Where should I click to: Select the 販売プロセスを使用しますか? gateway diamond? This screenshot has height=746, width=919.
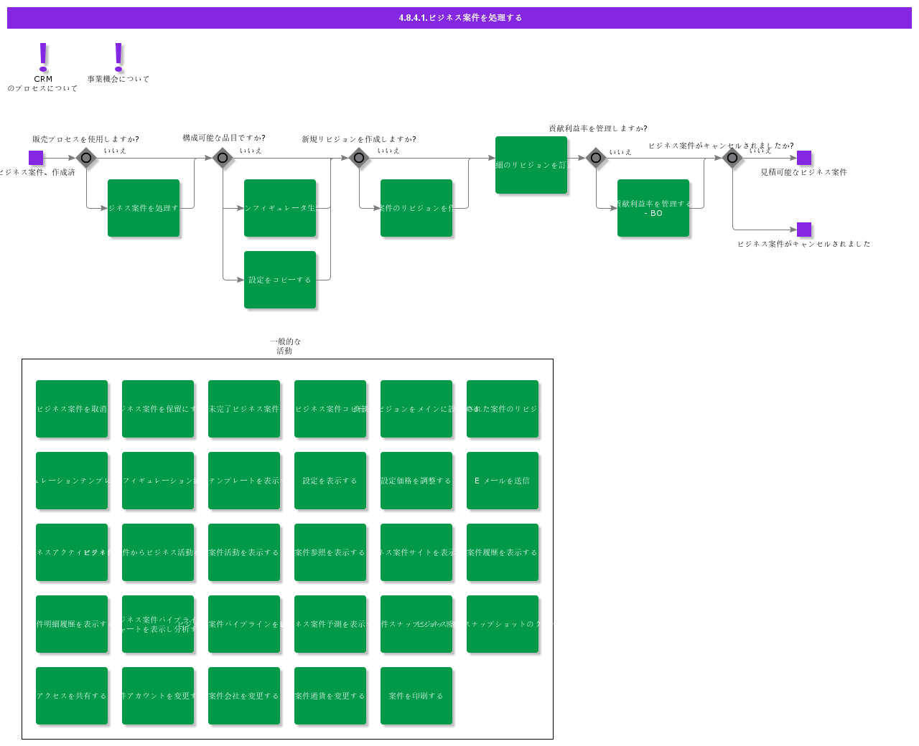point(86,158)
